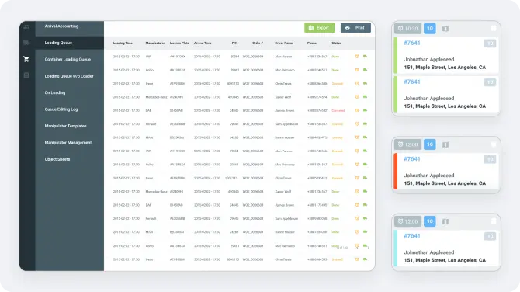
Task: Click the Phone column header
Action: [312, 43]
